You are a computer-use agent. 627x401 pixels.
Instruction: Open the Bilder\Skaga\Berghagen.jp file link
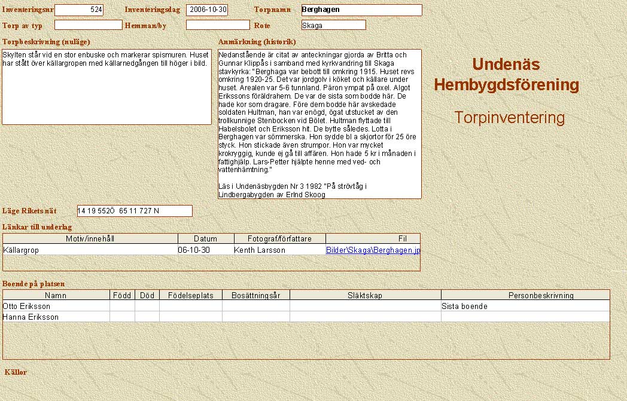point(373,250)
